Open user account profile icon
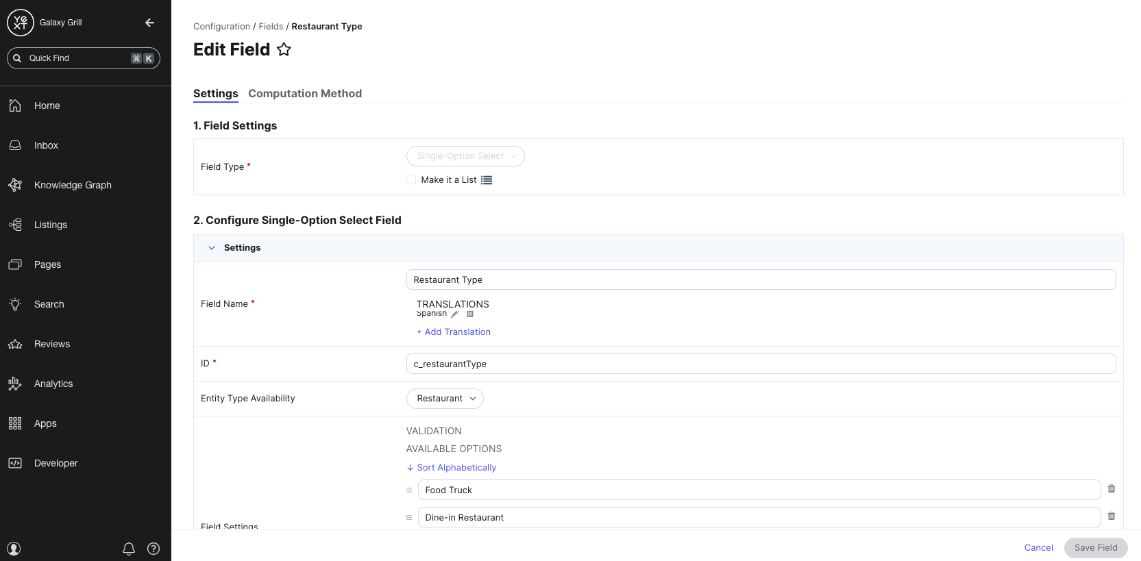This screenshot has height=561, width=1141. tap(14, 549)
